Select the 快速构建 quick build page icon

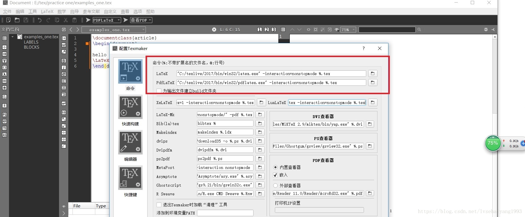pyautogui.click(x=130, y=107)
